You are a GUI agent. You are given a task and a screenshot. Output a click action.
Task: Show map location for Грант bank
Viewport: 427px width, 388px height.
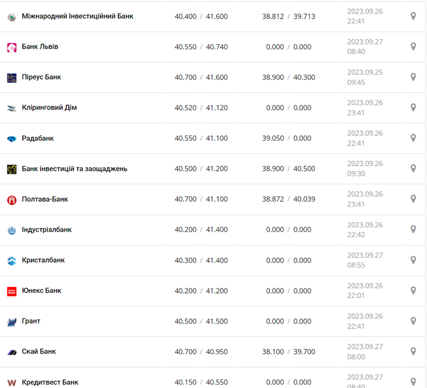click(x=413, y=321)
